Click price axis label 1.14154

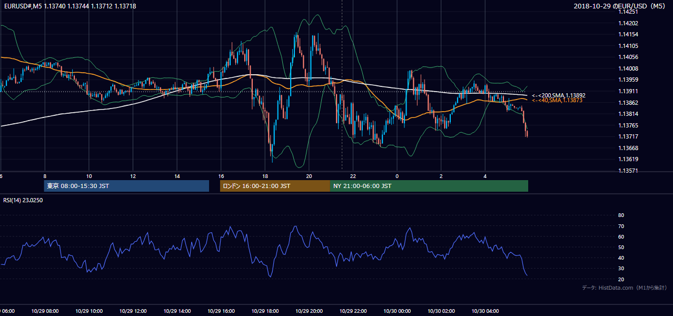tap(628, 34)
